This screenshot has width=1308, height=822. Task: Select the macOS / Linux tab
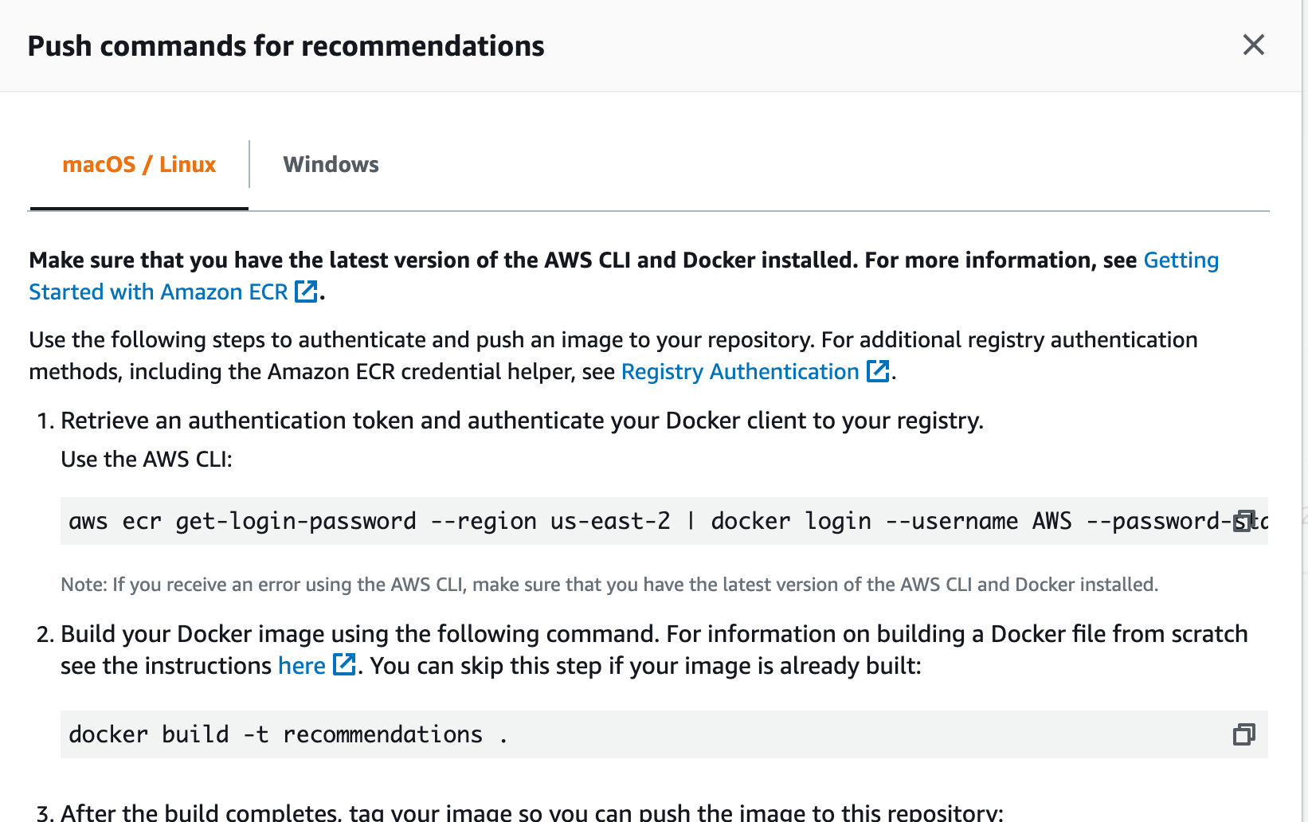click(139, 164)
